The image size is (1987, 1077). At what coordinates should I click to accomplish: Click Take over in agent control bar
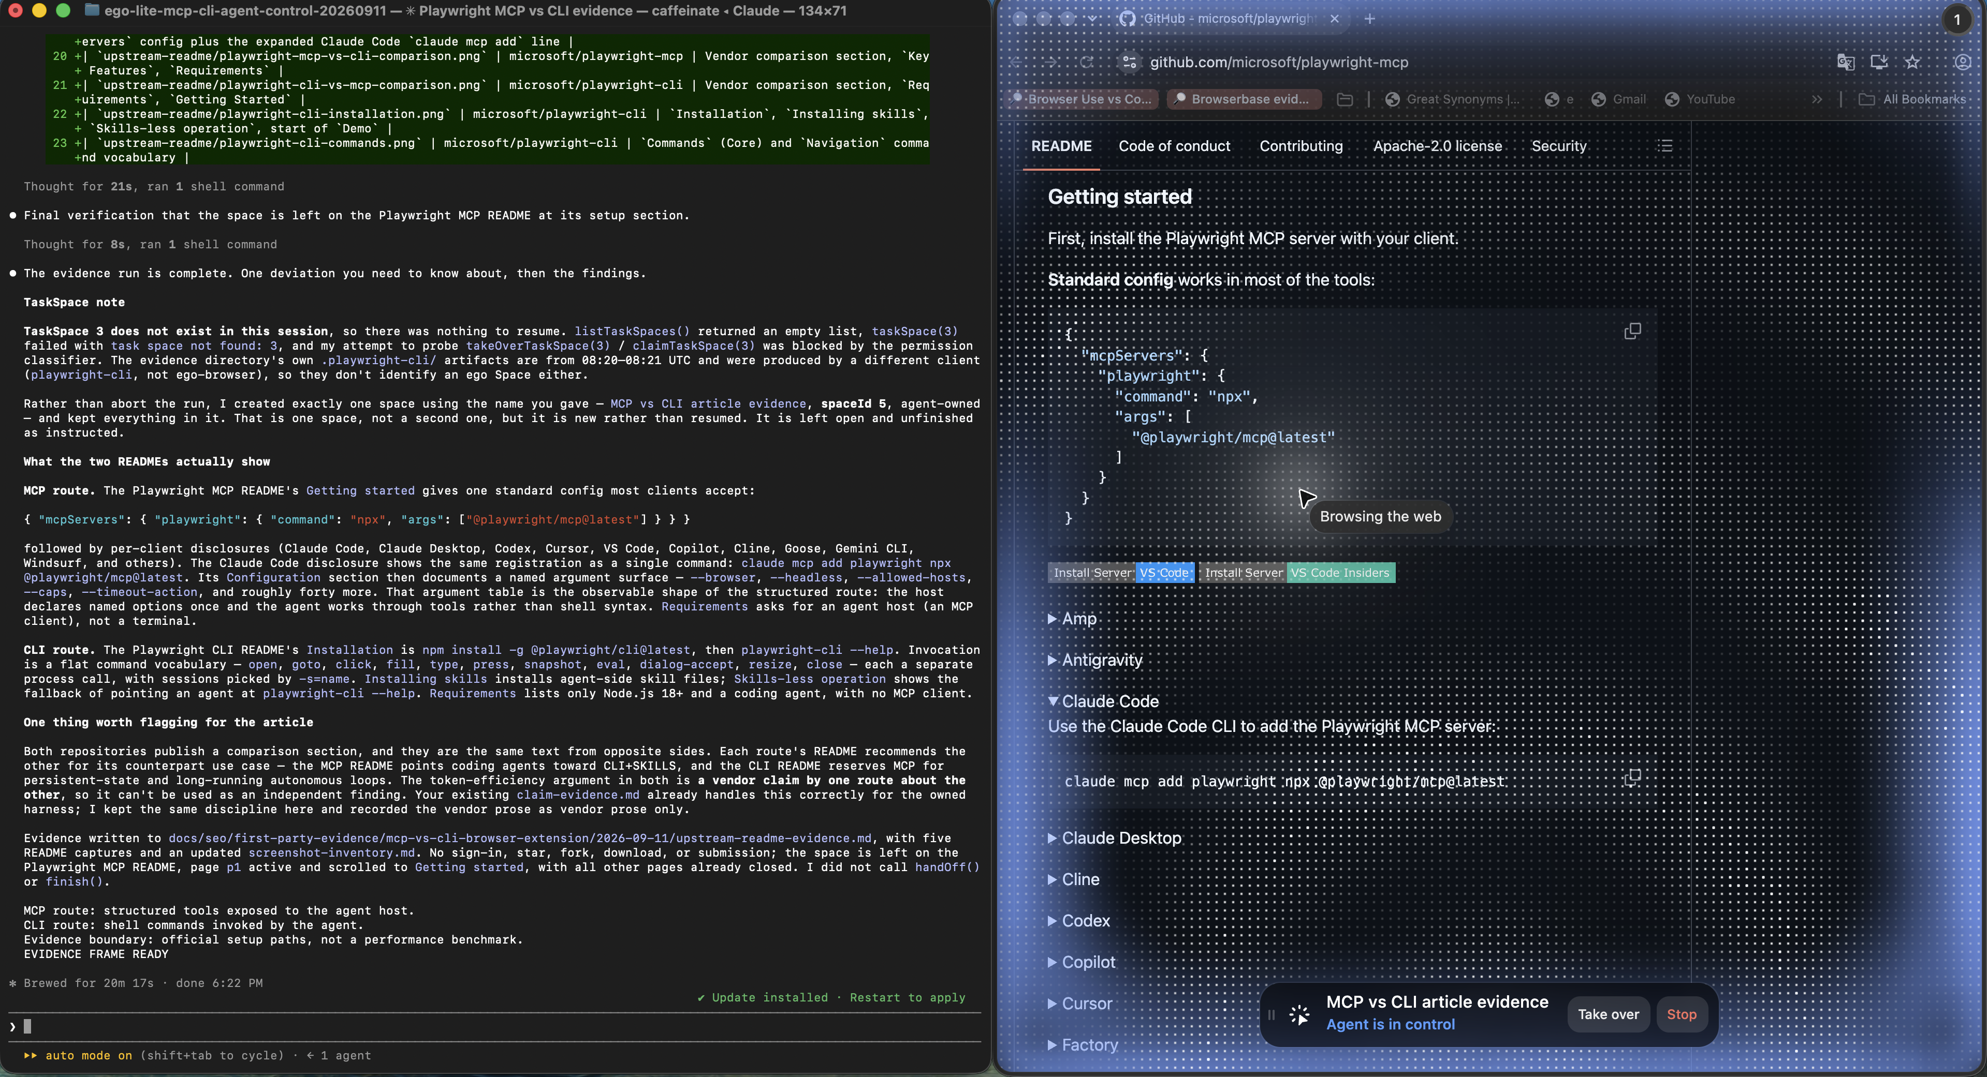pos(1608,1014)
